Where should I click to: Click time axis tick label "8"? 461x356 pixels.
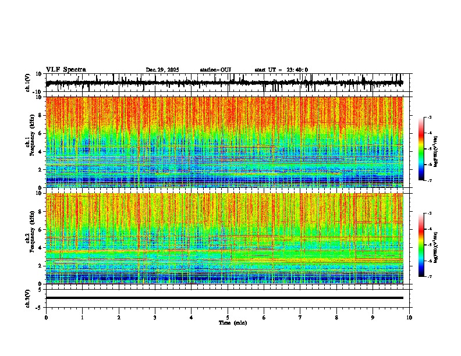click(336, 318)
